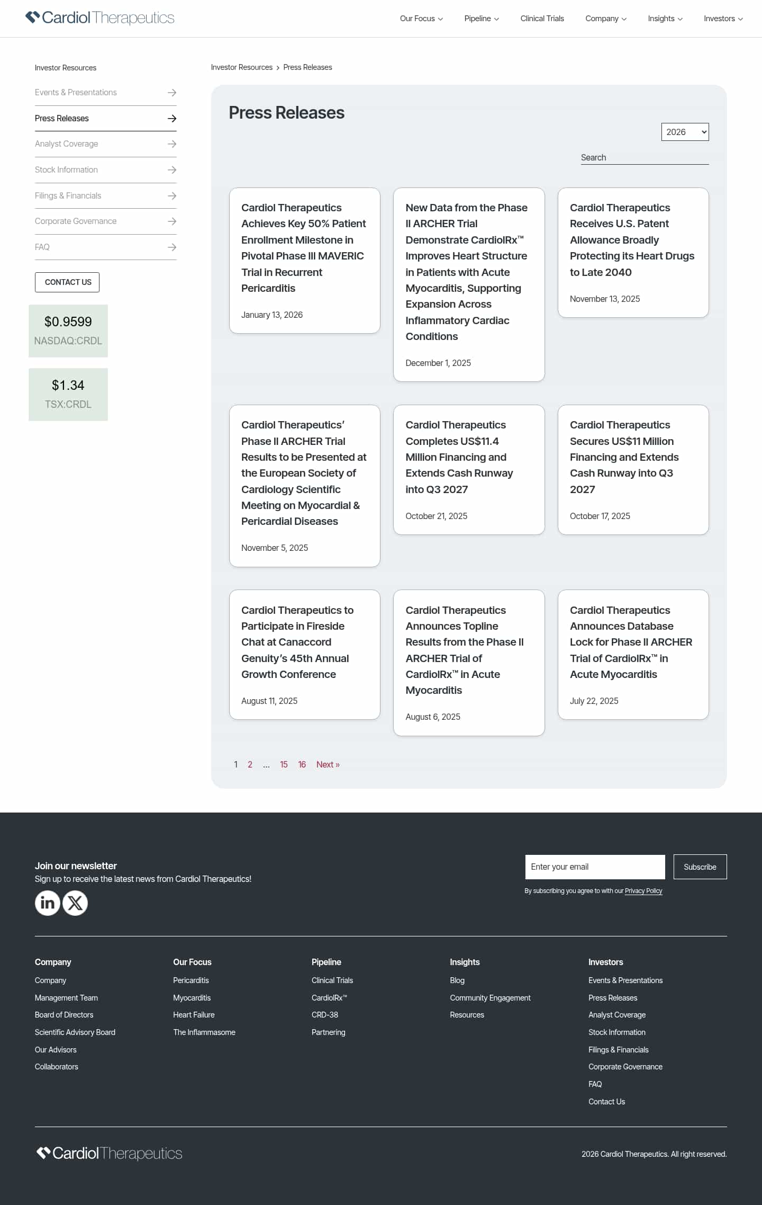This screenshot has width=762, height=1205.
Task: Click the arrow beside Press Releases sidebar item
Action: (172, 119)
